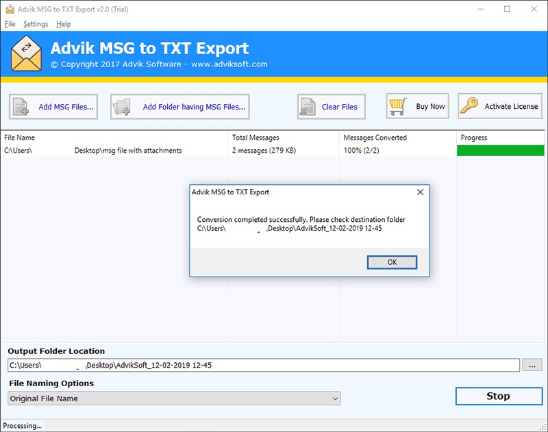Open the Help menu
The image size is (548, 432).
[63, 24]
